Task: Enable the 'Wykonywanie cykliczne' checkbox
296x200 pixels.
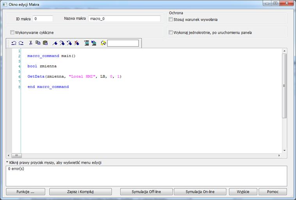Action: (x=12, y=32)
